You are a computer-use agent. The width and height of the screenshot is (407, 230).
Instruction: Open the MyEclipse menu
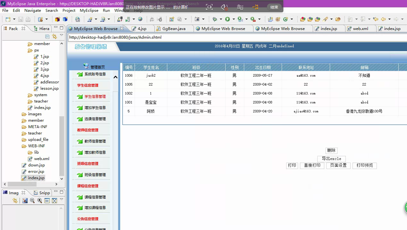click(89, 10)
